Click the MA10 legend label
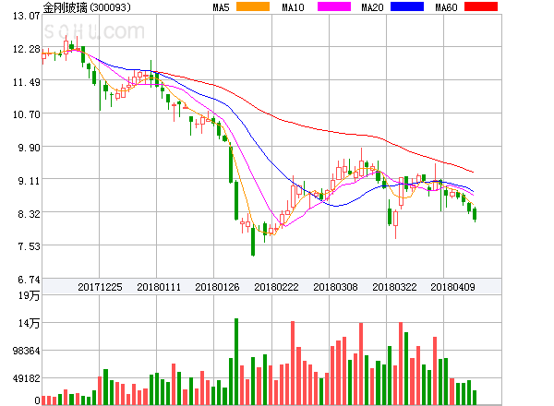Image resolution: width=554 pixels, height=406 pixels. coord(293,7)
